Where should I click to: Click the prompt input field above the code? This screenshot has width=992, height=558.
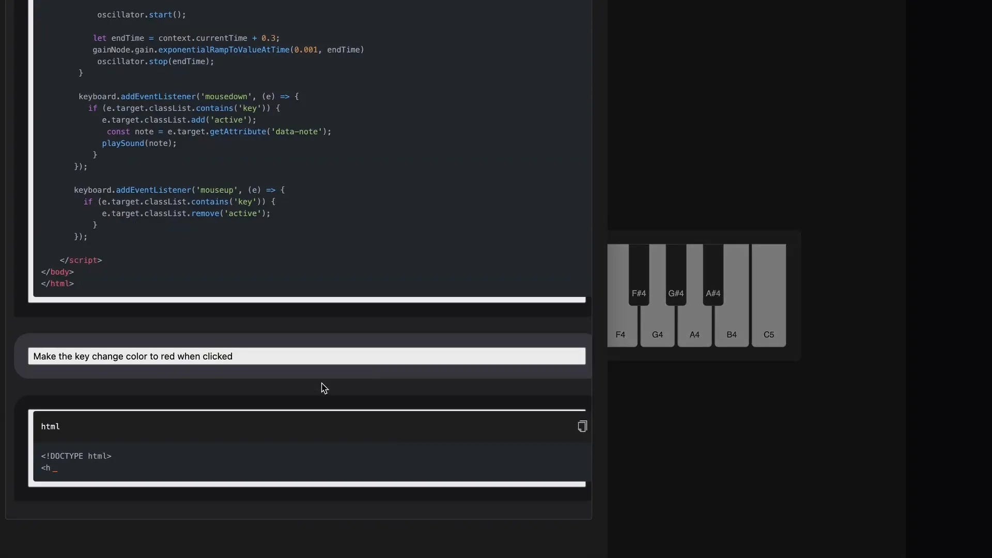click(307, 356)
